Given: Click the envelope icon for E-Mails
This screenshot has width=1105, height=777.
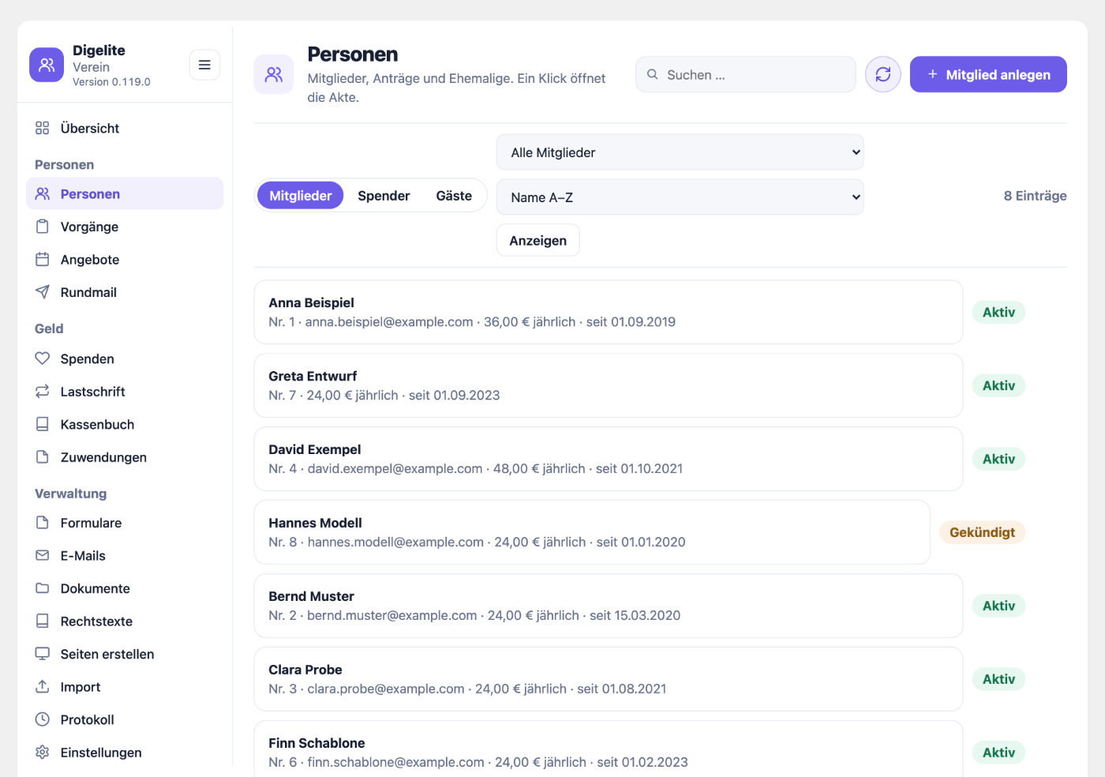Looking at the screenshot, I should [x=43, y=556].
